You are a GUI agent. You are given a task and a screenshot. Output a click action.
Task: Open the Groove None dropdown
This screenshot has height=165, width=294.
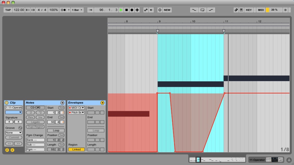pyautogui.click(x=13, y=133)
